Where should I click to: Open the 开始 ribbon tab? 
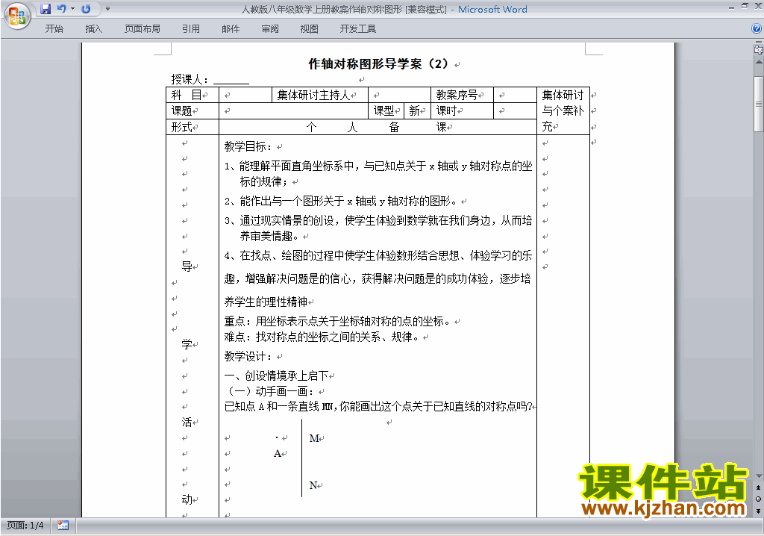pos(54,29)
